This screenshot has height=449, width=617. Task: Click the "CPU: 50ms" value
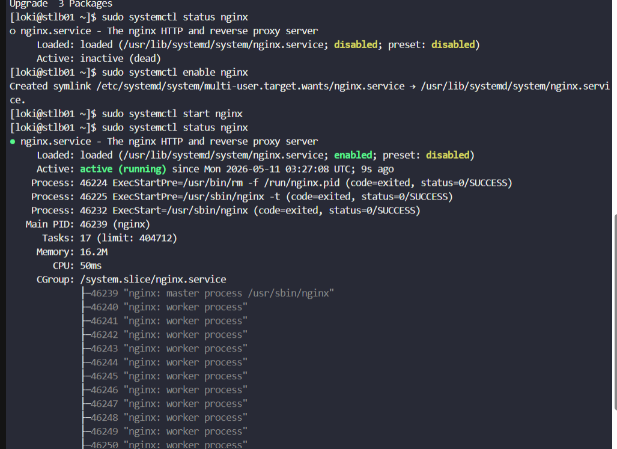(91, 266)
